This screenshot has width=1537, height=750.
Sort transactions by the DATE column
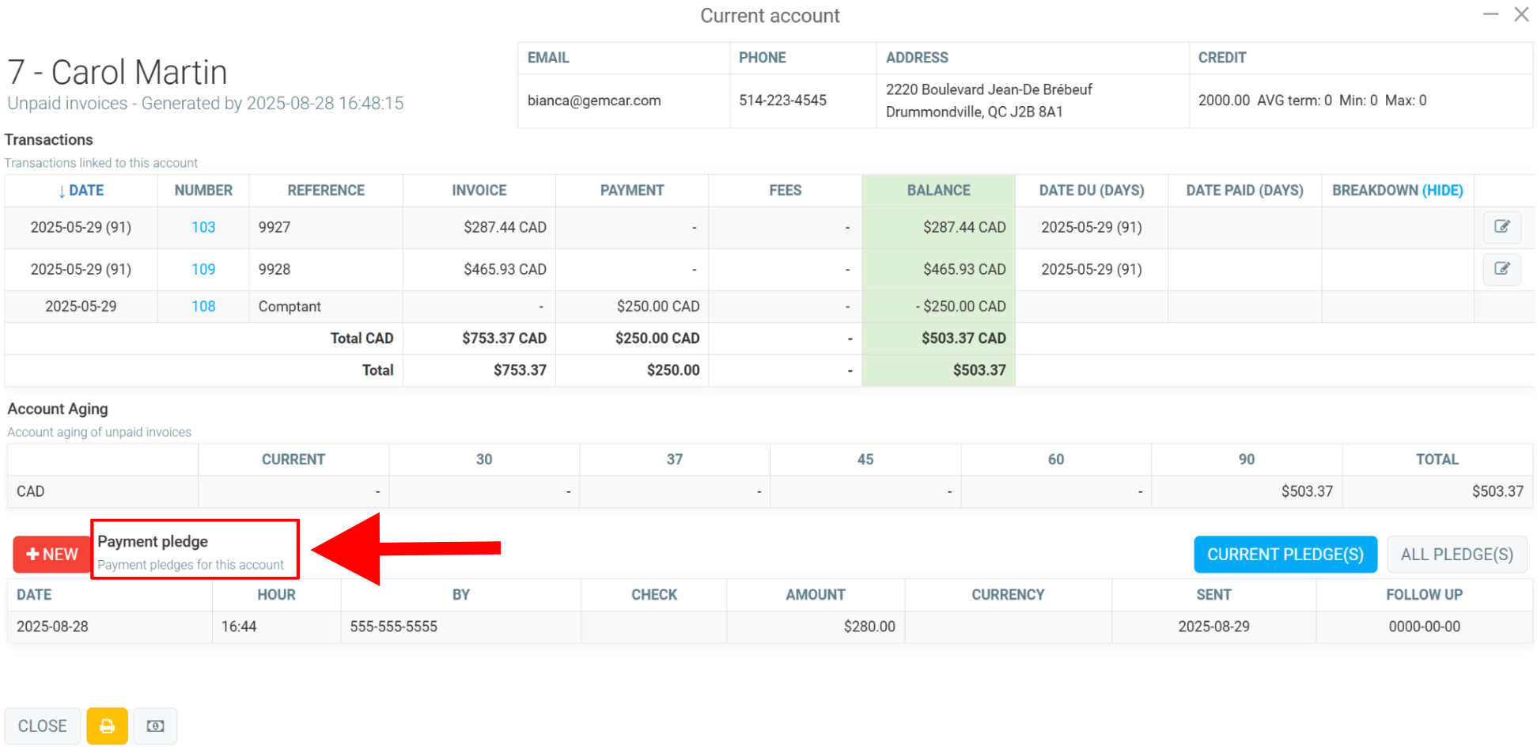[x=81, y=190]
